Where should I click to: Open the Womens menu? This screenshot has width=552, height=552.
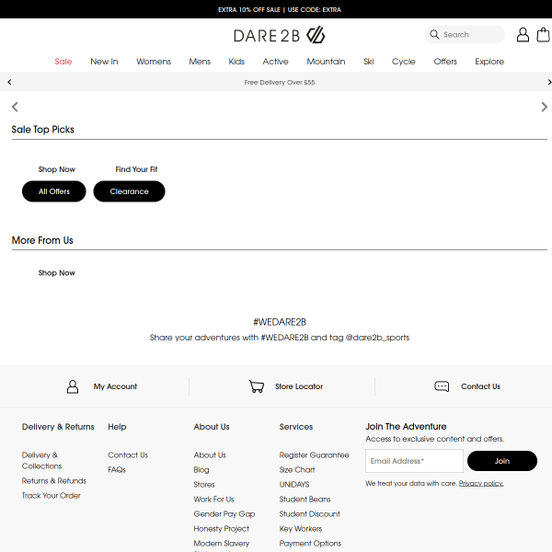(x=154, y=62)
